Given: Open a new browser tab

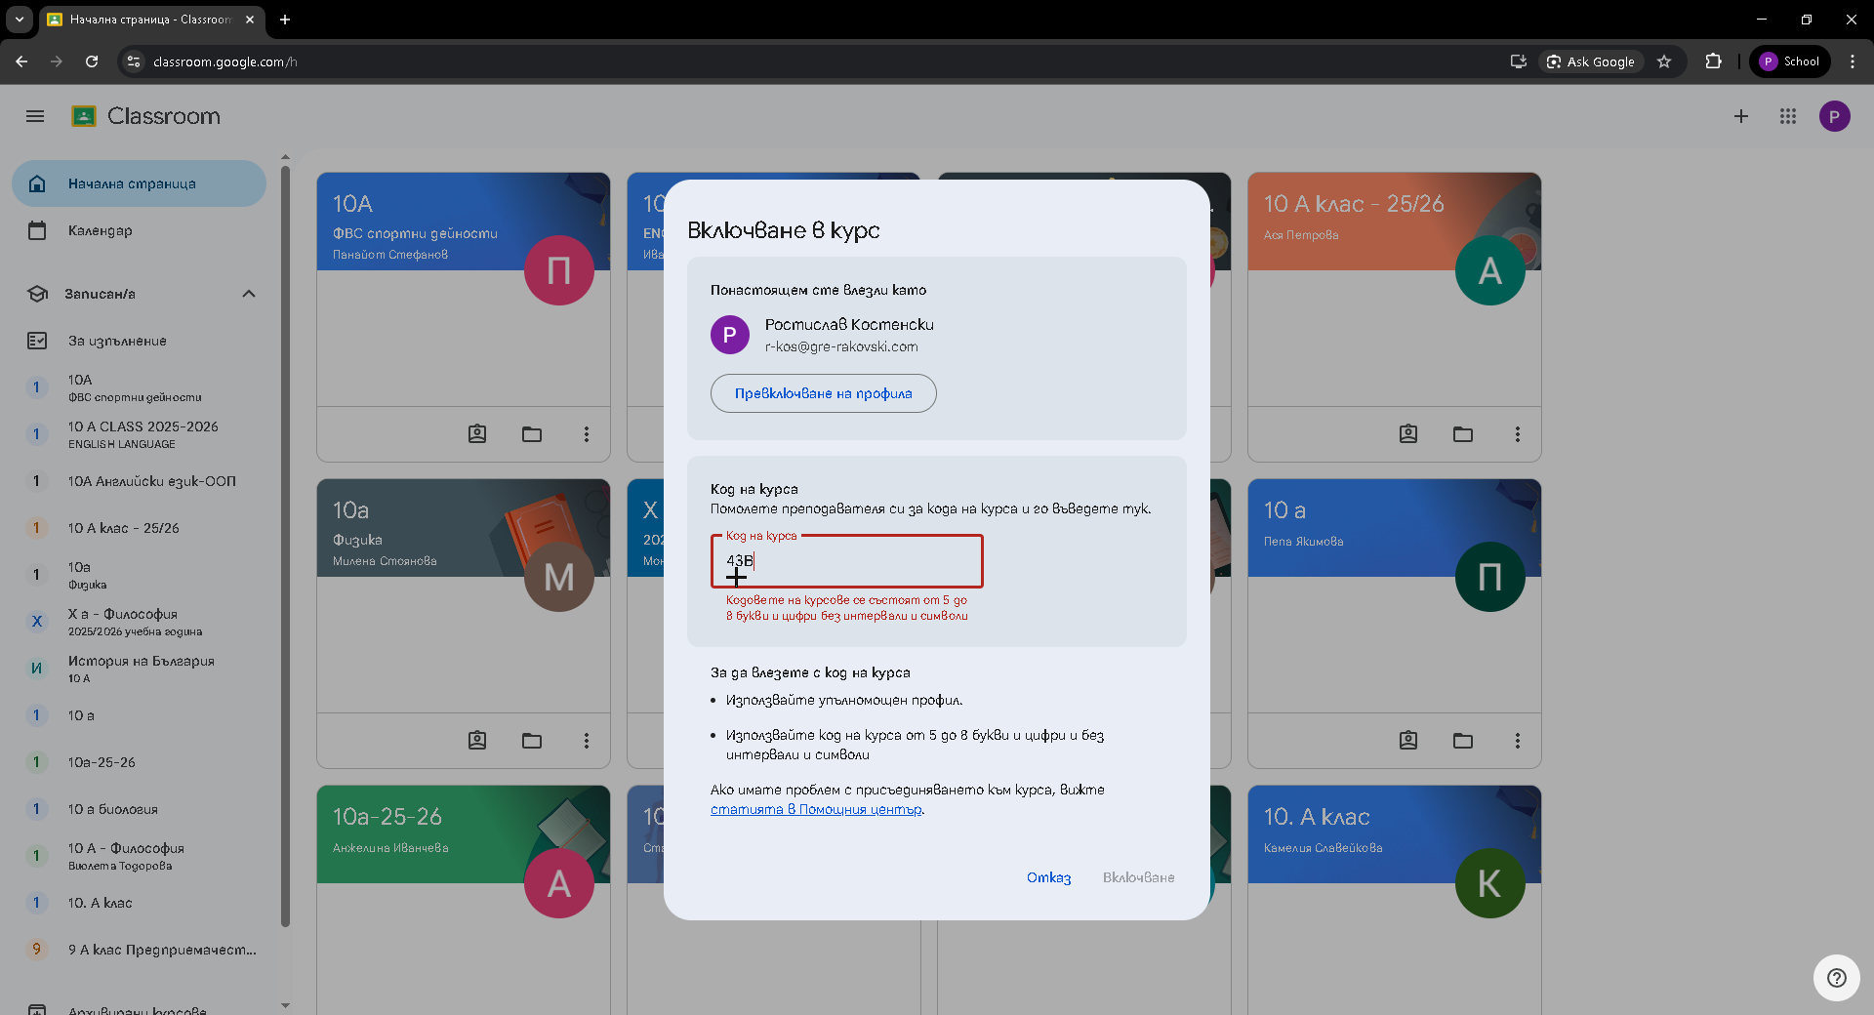Looking at the screenshot, I should 285,20.
